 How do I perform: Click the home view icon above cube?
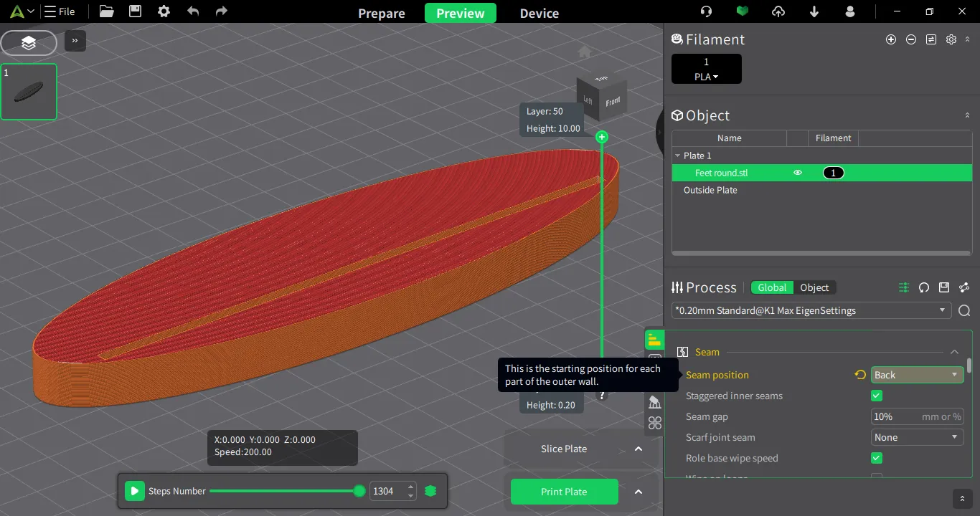coord(584,52)
